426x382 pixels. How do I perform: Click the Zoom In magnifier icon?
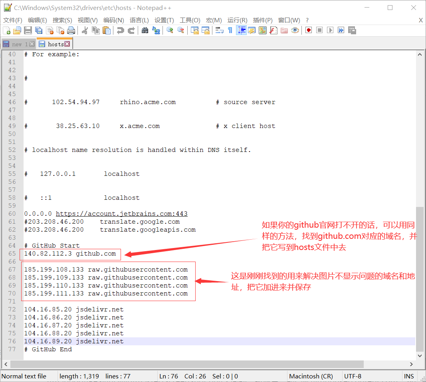170,30
